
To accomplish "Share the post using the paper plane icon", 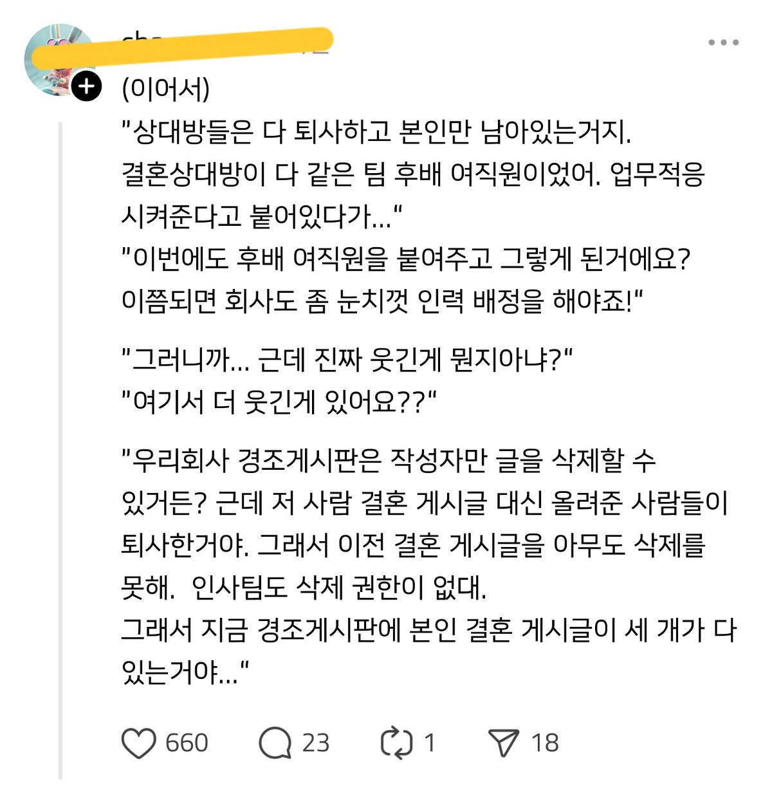I will (x=503, y=743).
